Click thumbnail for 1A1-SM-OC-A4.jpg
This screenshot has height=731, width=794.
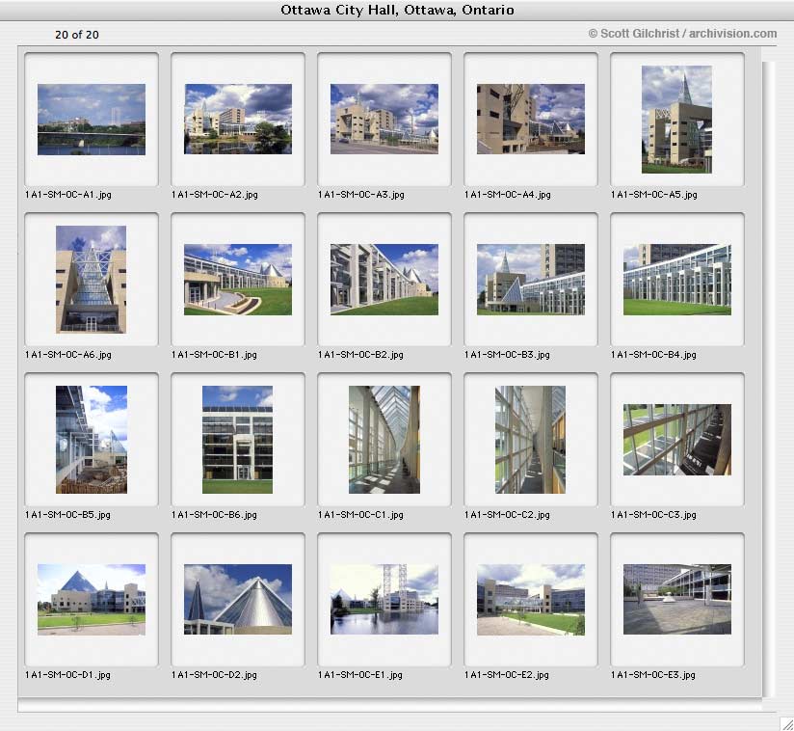pos(531,120)
